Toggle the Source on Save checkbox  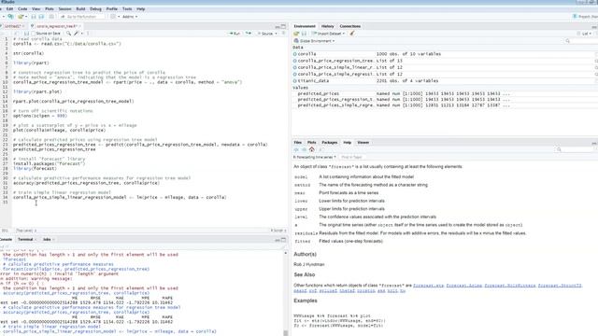click(x=34, y=34)
